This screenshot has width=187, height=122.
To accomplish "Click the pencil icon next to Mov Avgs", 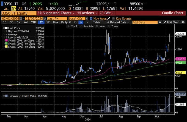I will point(109,18).
